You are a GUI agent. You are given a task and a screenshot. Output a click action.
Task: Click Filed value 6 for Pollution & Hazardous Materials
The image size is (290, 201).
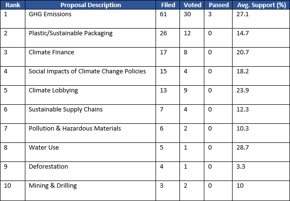coord(162,129)
